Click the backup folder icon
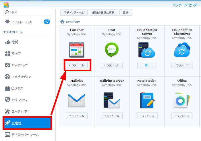201x141 pixels. [x=7, y=65]
